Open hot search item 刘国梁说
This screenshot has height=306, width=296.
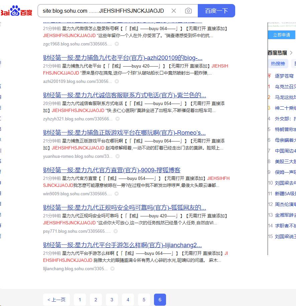coord(285,236)
